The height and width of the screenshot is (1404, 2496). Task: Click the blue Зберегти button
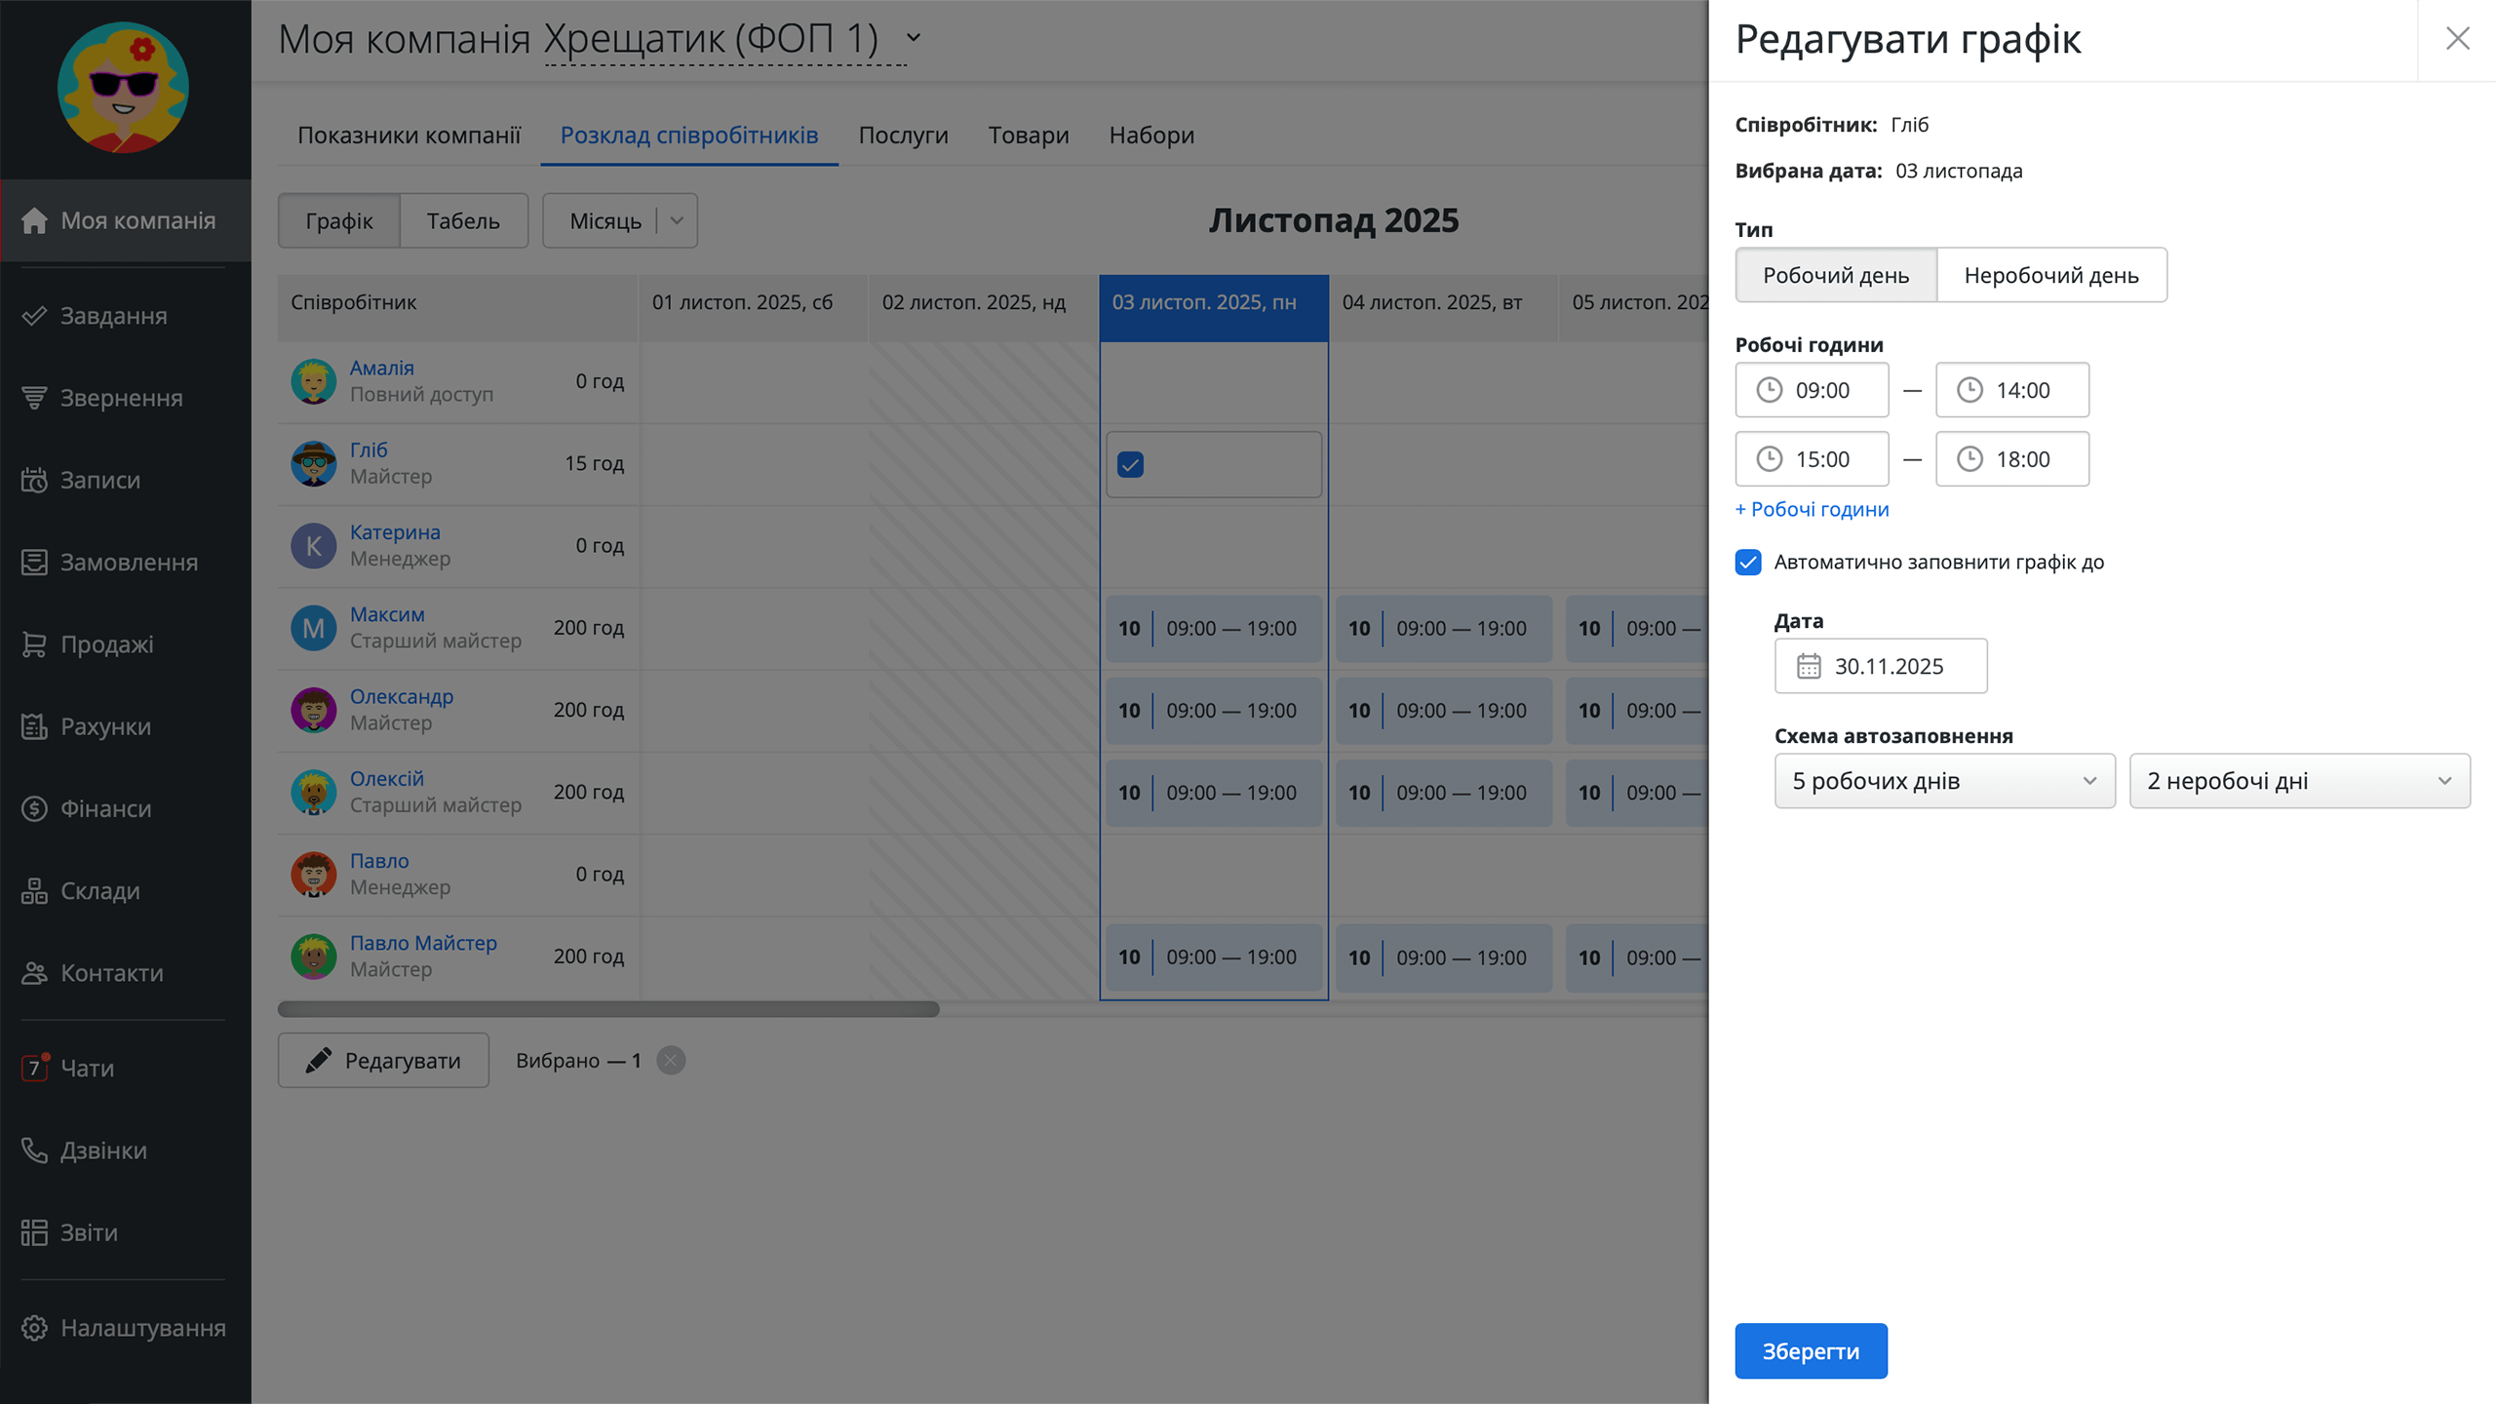(1811, 1351)
